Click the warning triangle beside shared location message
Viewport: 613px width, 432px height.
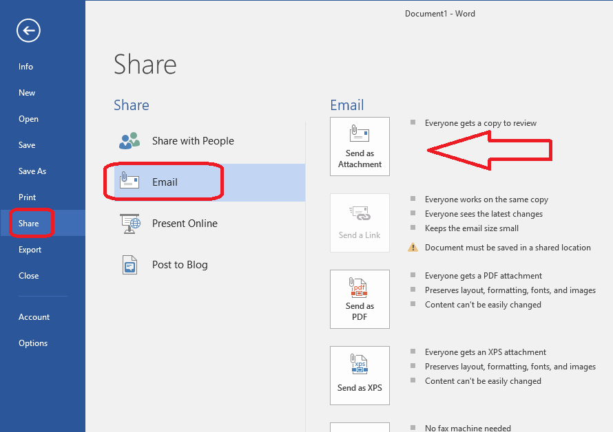tap(413, 247)
